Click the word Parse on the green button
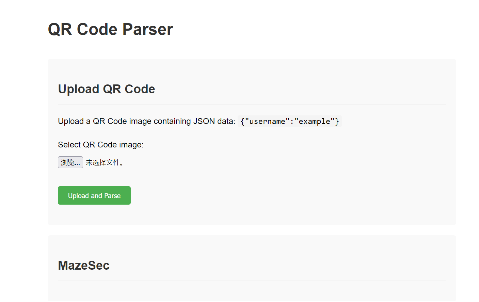The width and height of the screenshot is (479, 302). (112, 196)
